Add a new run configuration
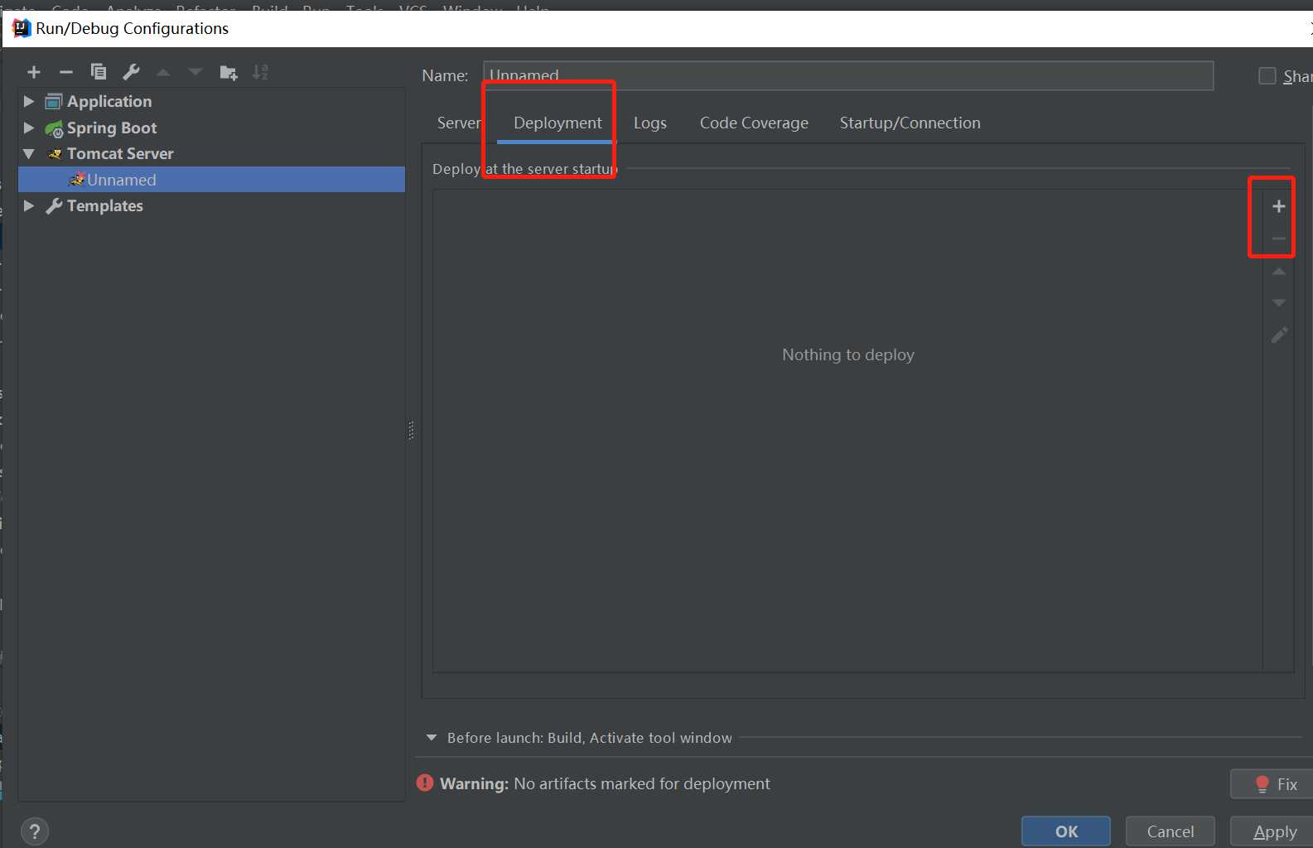 [x=34, y=73]
